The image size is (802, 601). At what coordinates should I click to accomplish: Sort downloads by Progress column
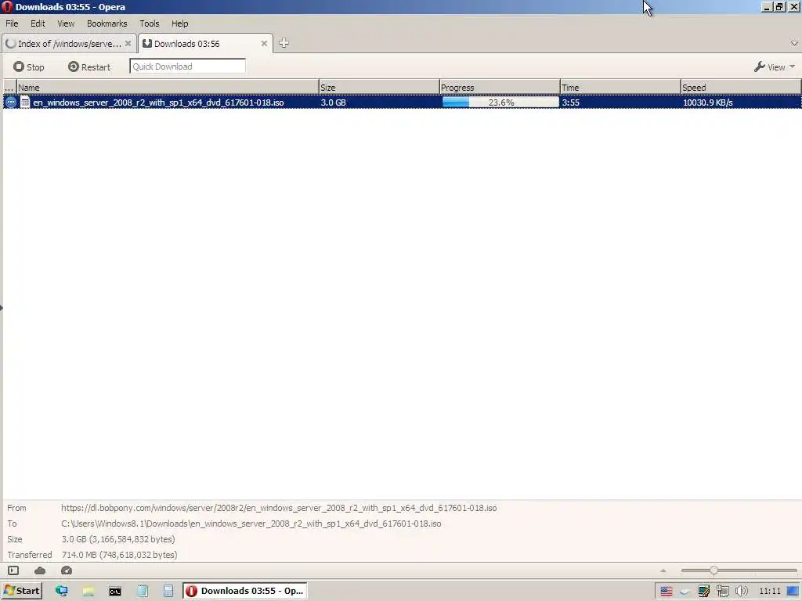pos(500,88)
